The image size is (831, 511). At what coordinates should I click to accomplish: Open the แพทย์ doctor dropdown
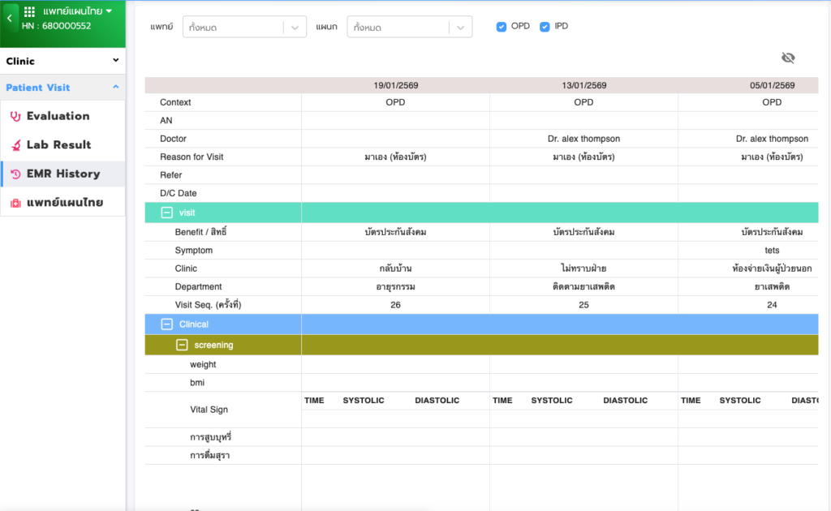pos(244,28)
